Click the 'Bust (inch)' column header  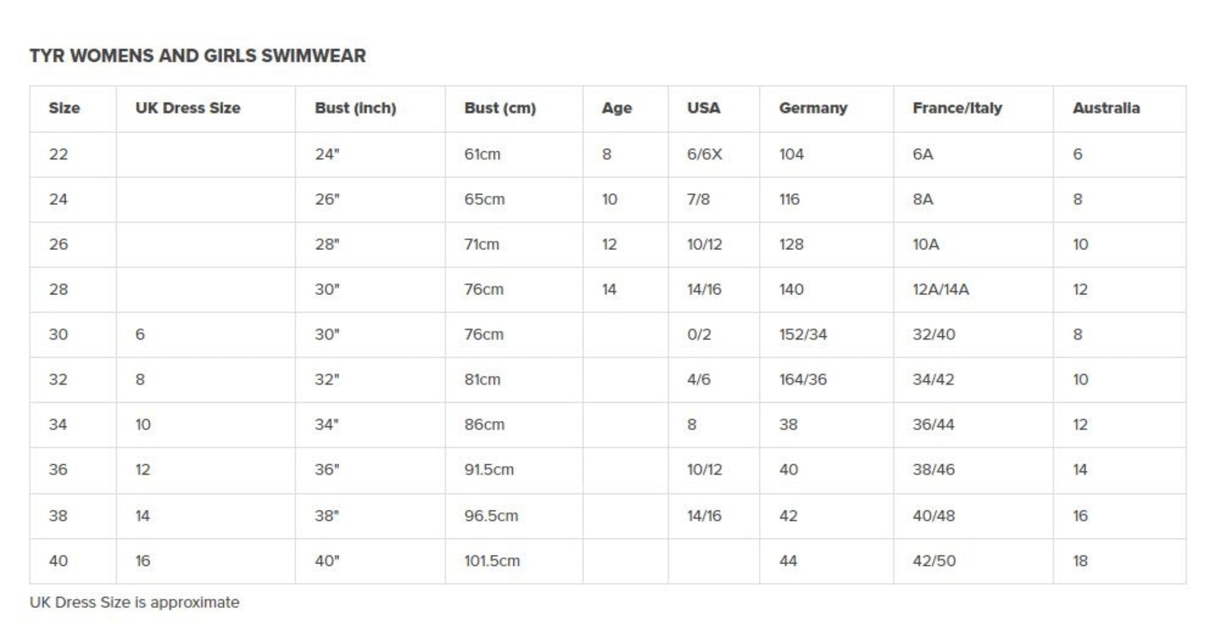(x=355, y=108)
